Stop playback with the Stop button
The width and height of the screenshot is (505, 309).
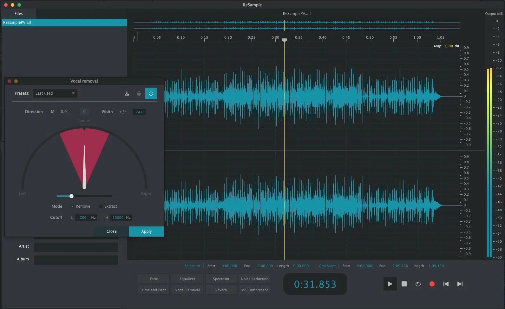[x=404, y=284]
